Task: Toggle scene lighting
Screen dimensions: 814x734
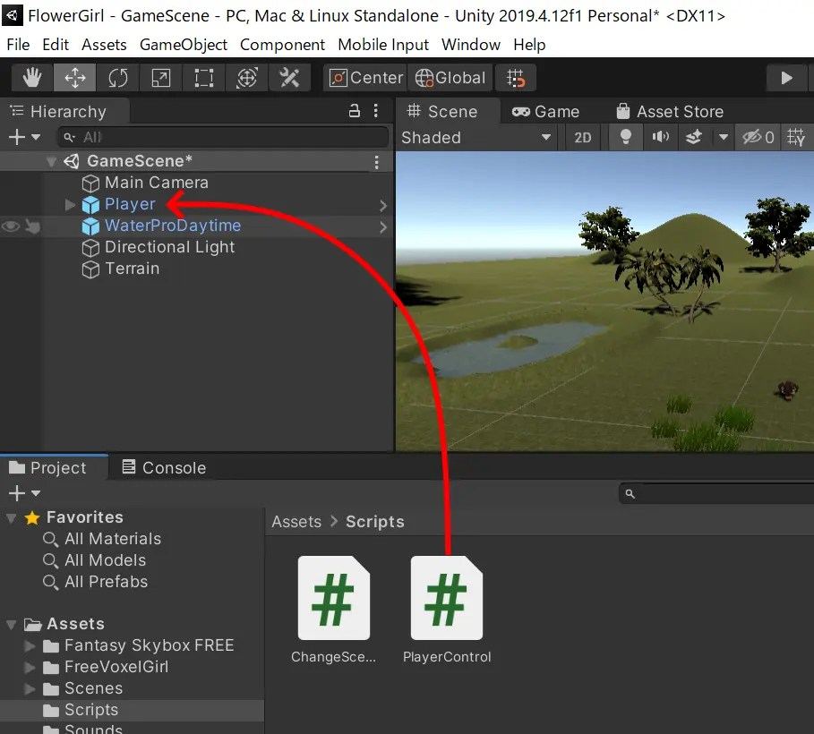Action: 626,138
